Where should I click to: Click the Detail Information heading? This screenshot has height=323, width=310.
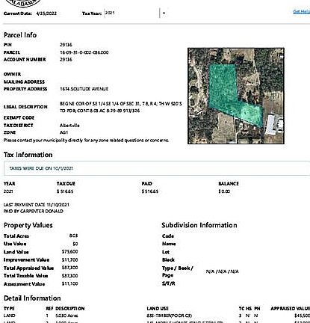pyautogui.click(x=32, y=298)
